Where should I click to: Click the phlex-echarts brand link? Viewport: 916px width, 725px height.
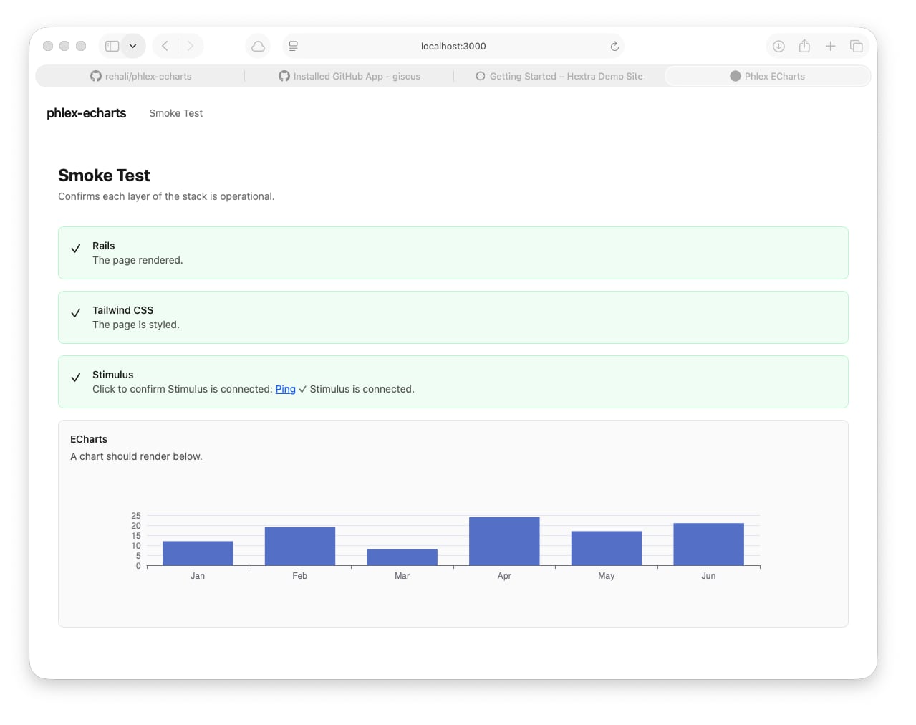[86, 113]
